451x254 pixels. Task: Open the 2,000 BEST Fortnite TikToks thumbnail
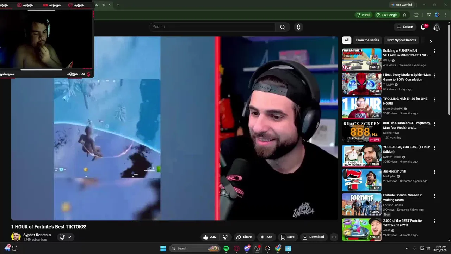[362, 230]
